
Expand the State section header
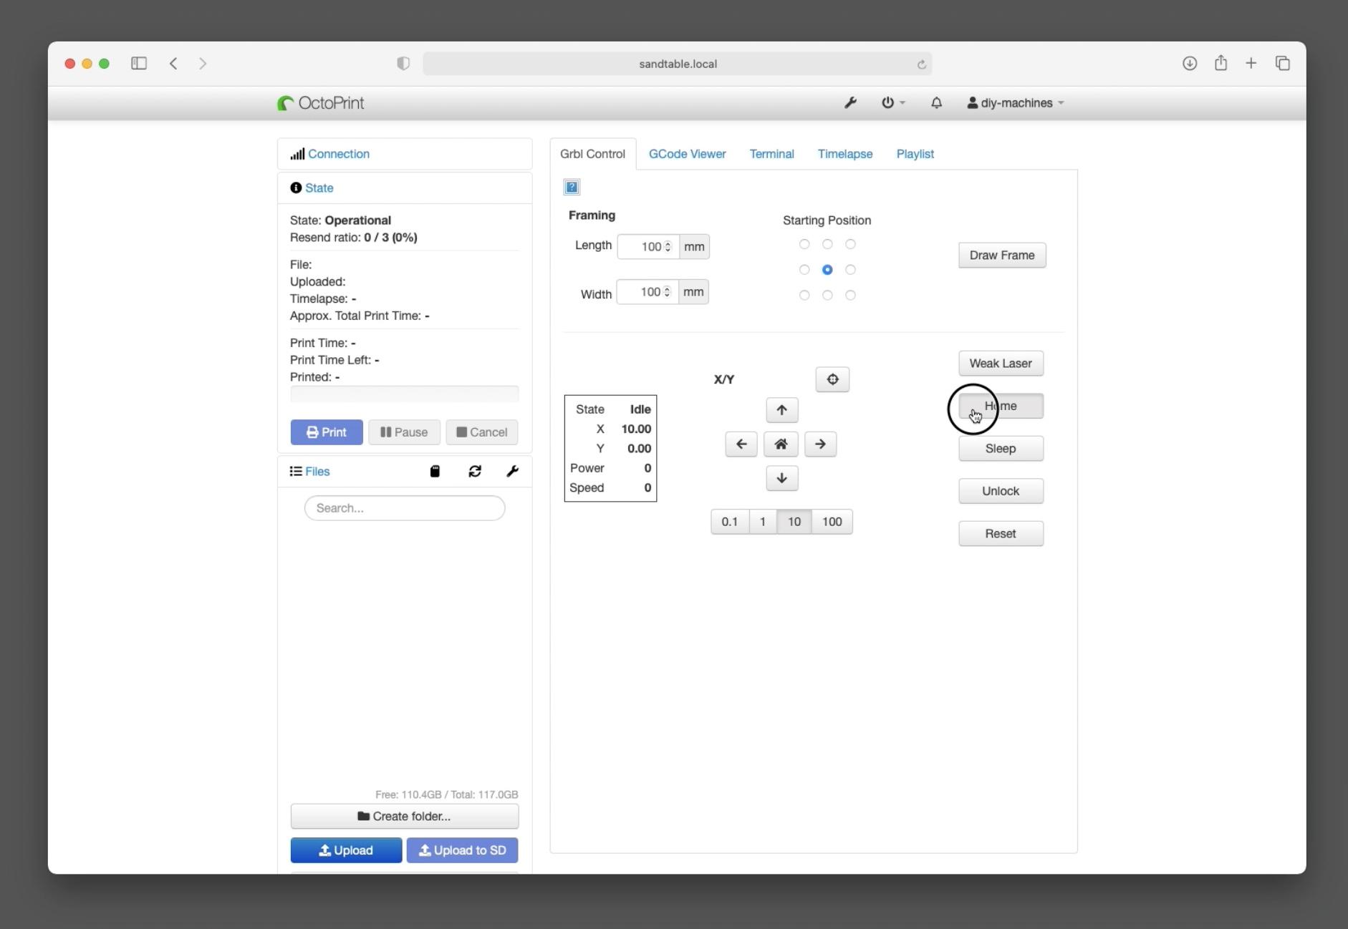coord(318,188)
